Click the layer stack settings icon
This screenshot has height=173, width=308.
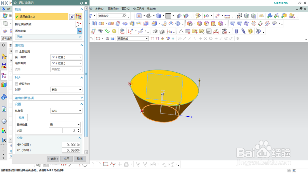coord(246,16)
